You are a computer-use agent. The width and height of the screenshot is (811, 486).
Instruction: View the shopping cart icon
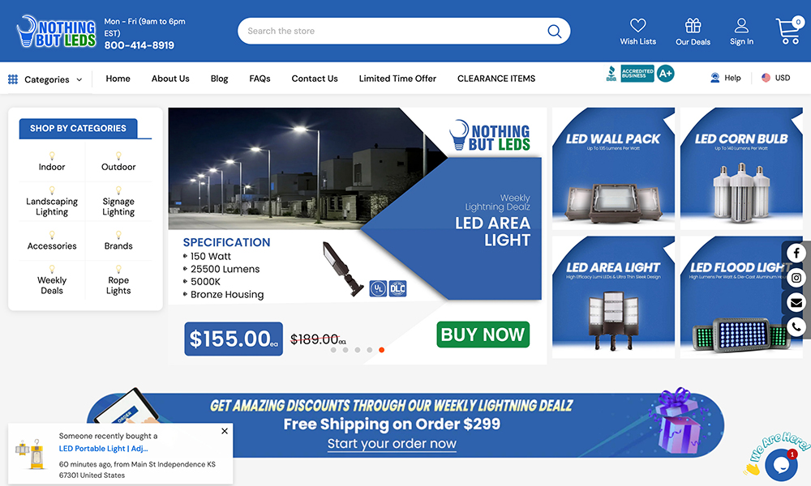(788, 31)
